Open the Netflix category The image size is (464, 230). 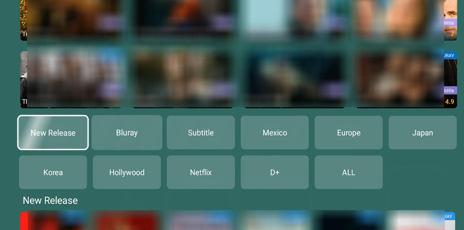coord(201,172)
